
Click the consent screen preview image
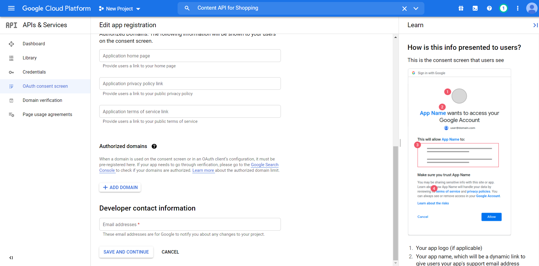(x=459, y=152)
